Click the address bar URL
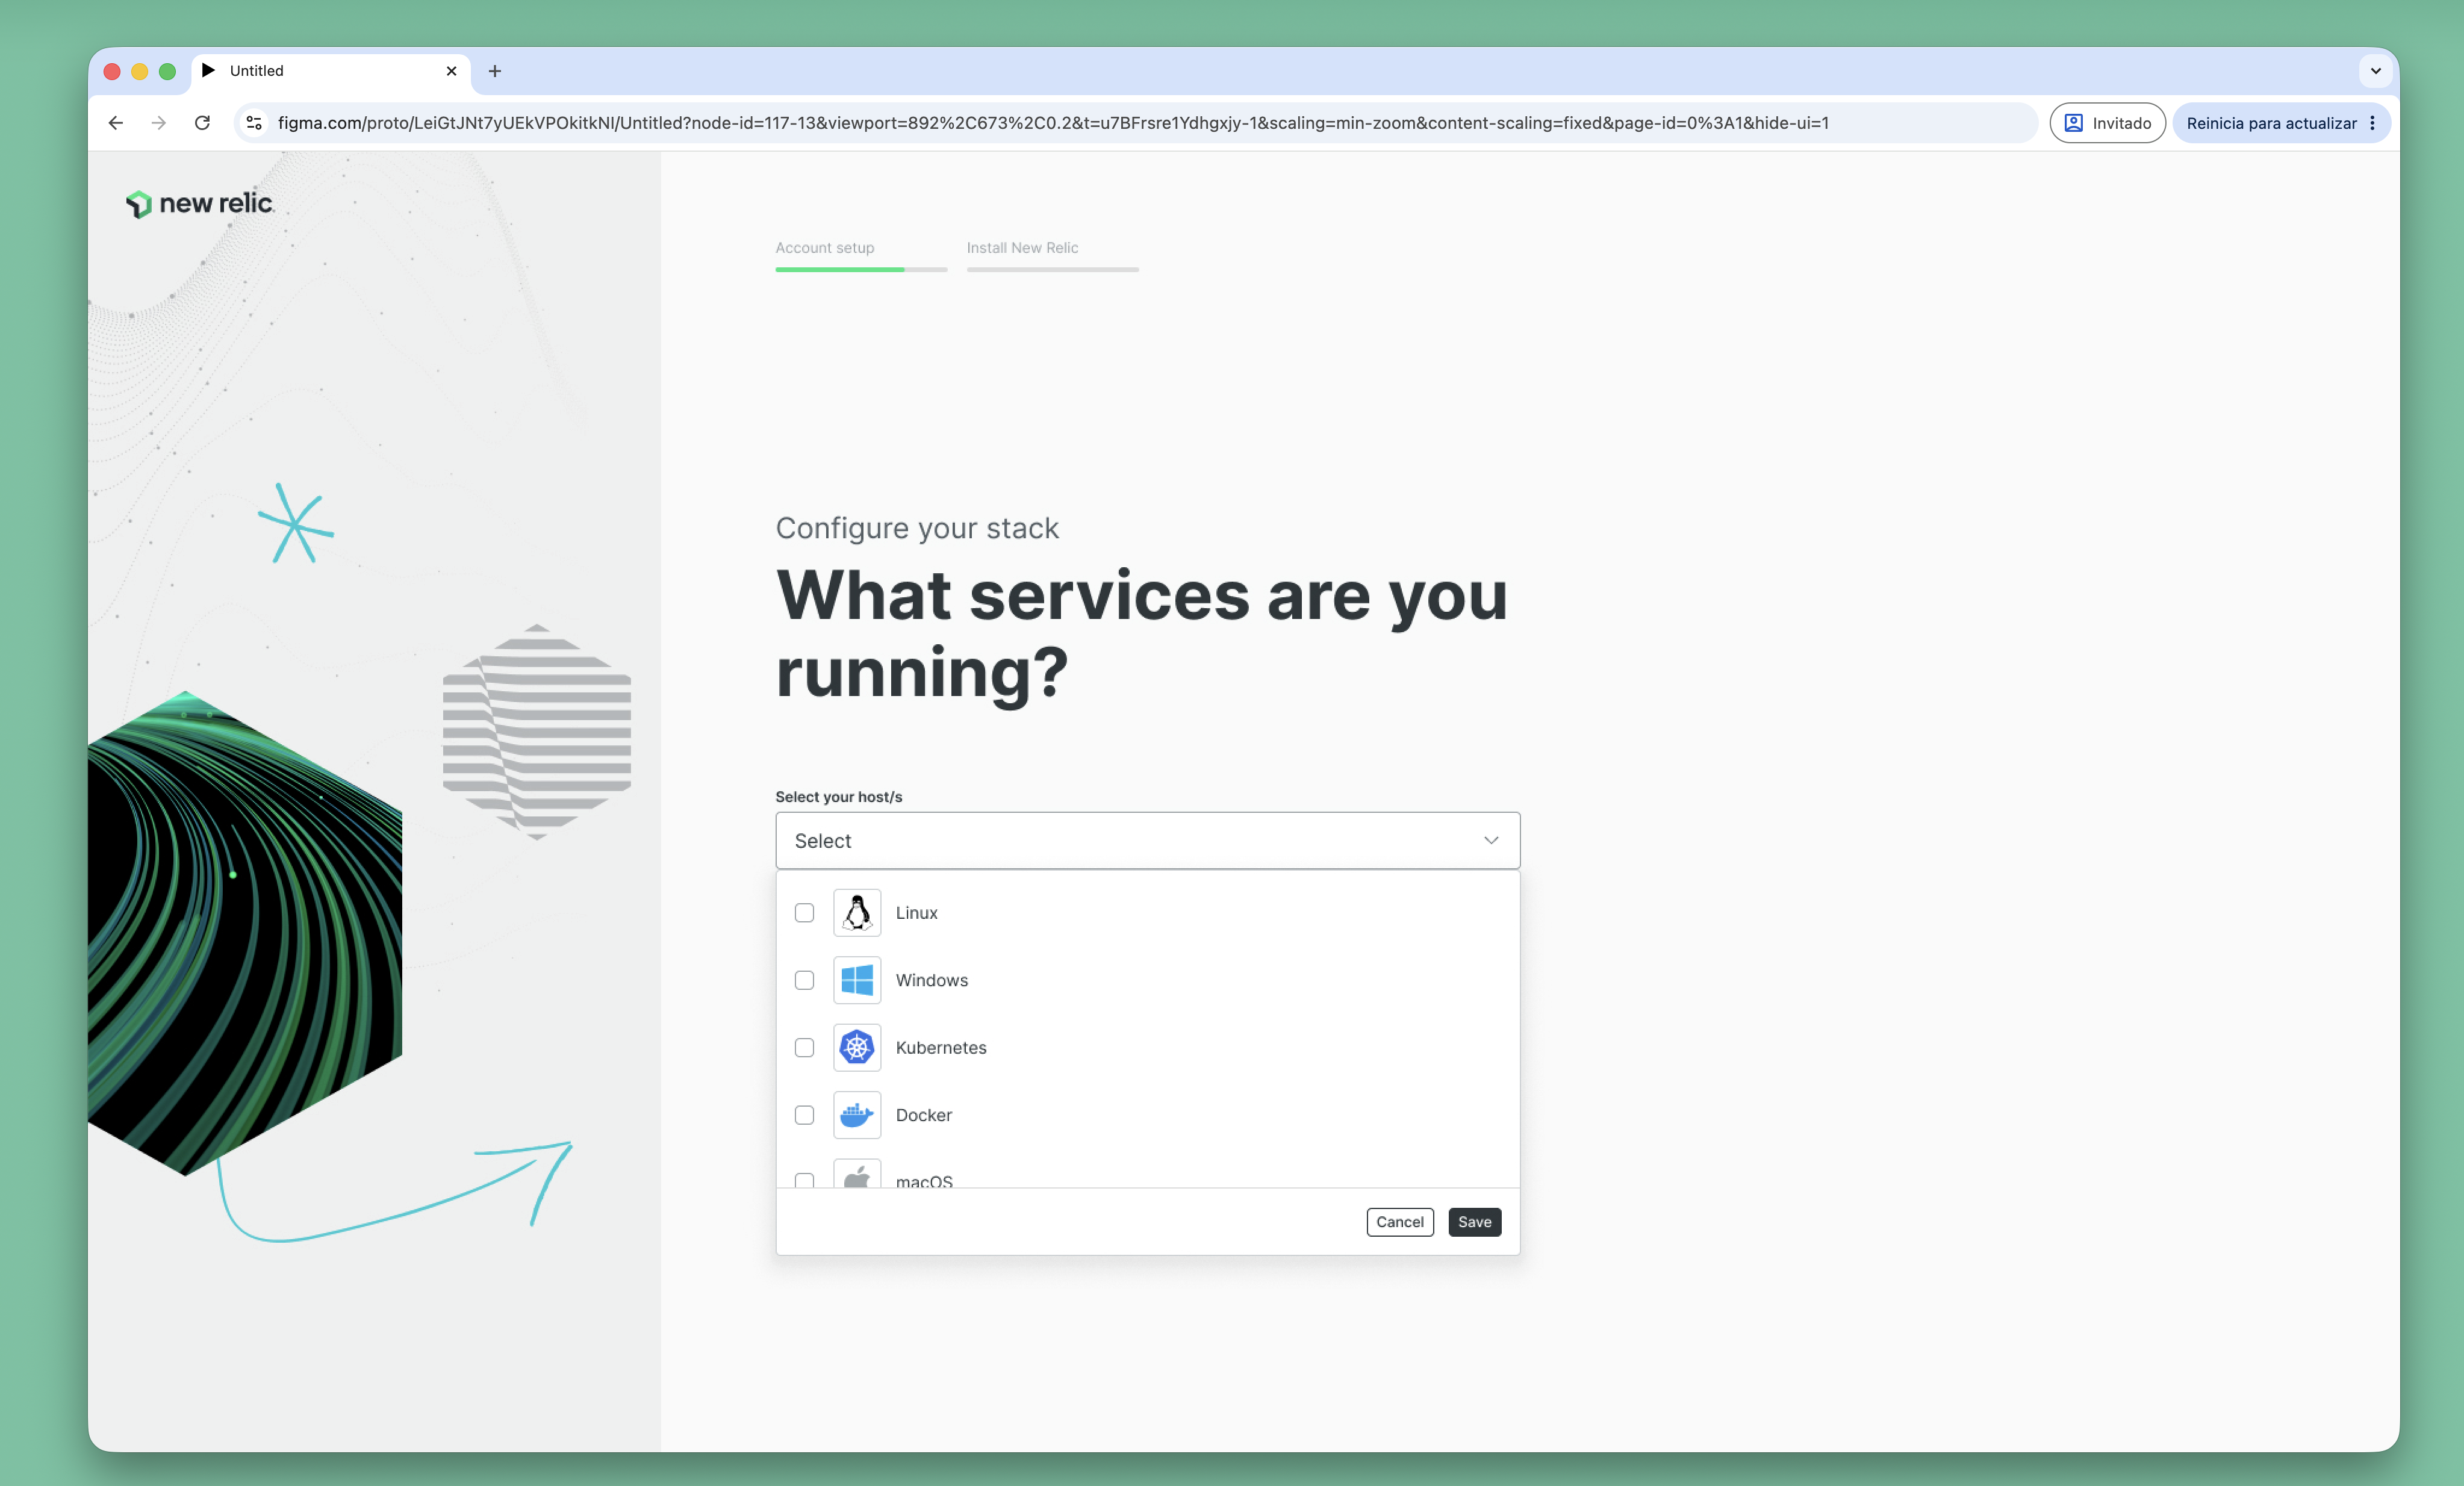This screenshot has height=1486, width=2464. coord(1052,123)
